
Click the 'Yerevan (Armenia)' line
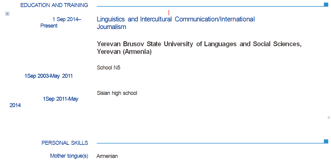[124, 52]
